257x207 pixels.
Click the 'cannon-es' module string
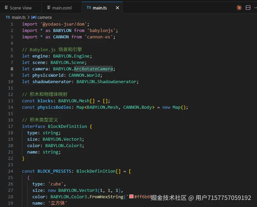click(99, 37)
